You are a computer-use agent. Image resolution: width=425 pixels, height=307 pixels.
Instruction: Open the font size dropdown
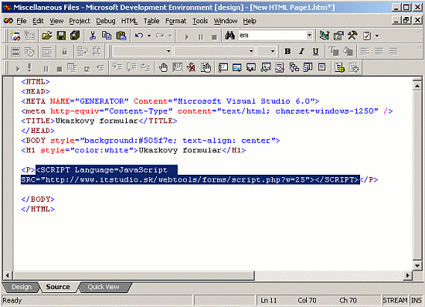tap(273, 51)
